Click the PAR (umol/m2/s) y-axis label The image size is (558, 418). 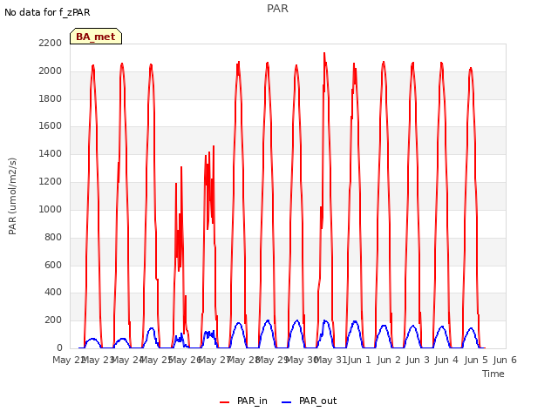[x=12, y=196]
